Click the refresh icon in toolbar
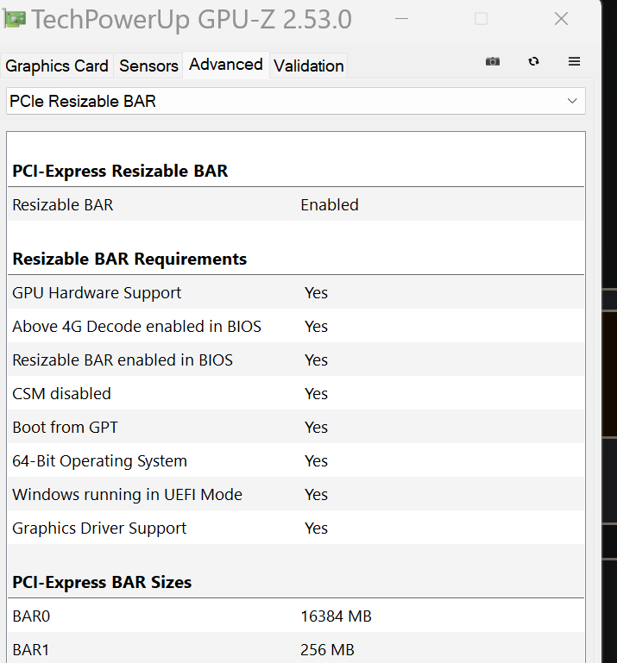Viewport: 617px width, 663px height. click(534, 61)
